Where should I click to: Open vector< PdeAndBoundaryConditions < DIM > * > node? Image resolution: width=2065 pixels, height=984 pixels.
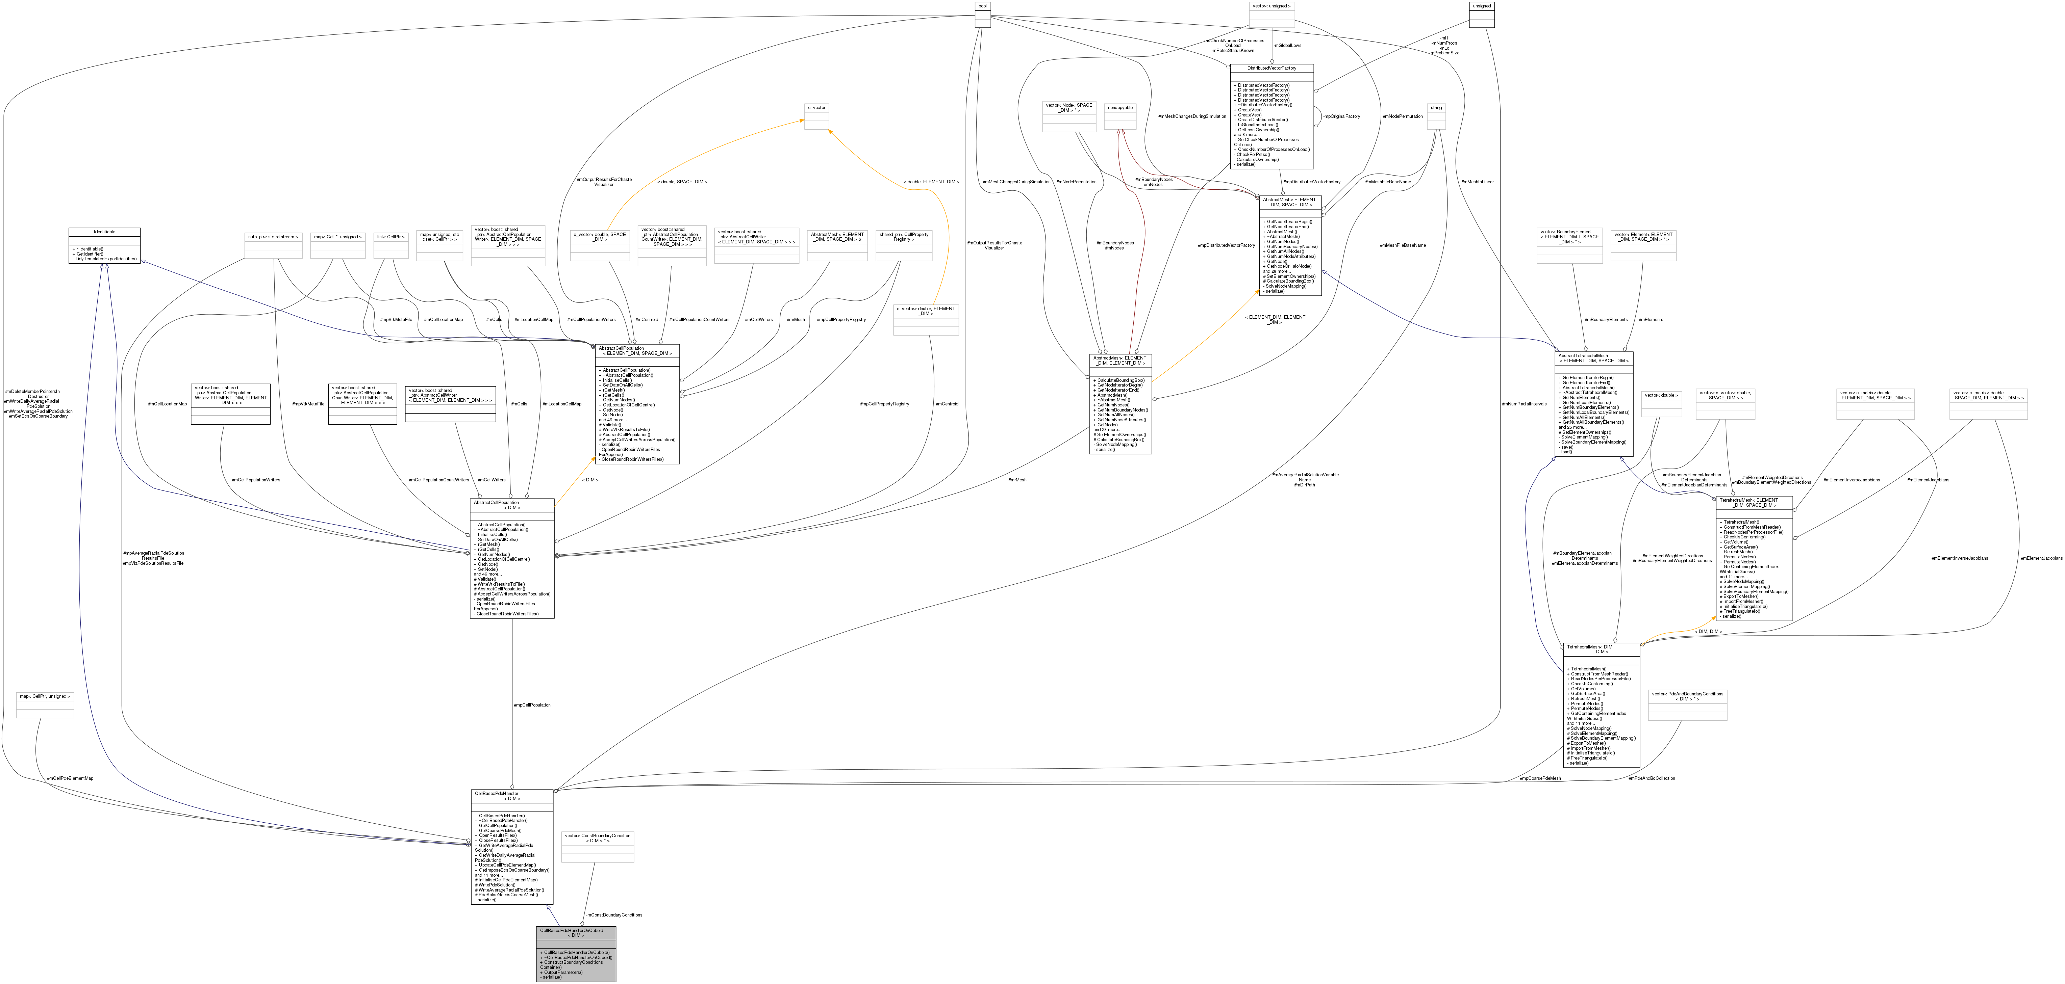pyautogui.click(x=1687, y=704)
